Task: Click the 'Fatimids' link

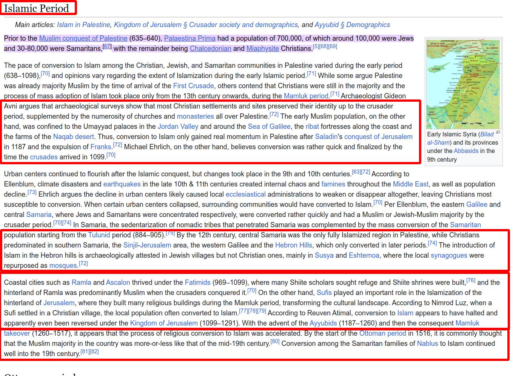Action: click(x=197, y=283)
